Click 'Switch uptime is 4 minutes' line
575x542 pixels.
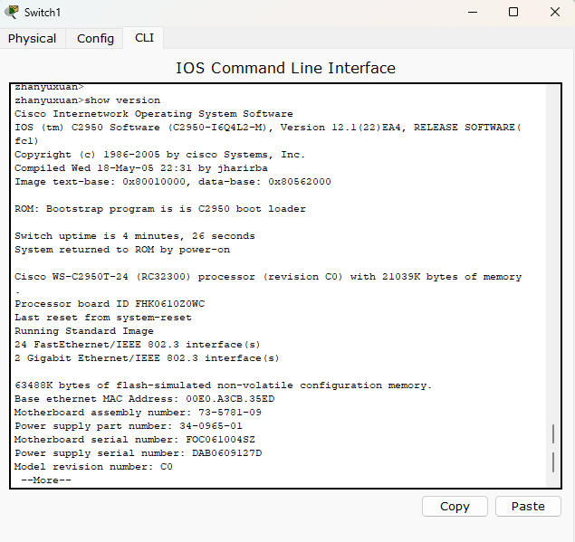pos(135,235)
